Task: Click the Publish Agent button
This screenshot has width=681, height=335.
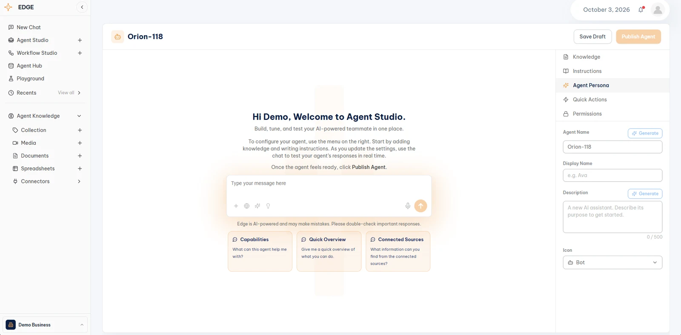Action: (638, 37)
